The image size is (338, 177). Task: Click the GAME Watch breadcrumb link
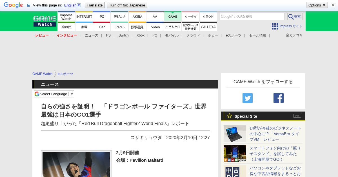43,74
